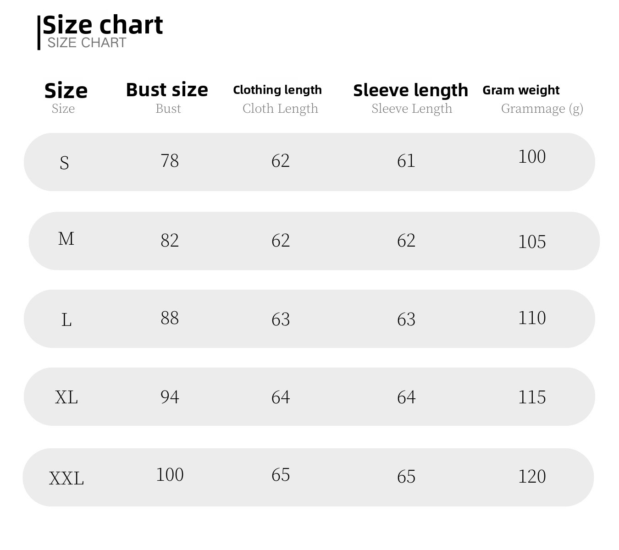Select sleeve length 61 in S row

coord(406,161)
